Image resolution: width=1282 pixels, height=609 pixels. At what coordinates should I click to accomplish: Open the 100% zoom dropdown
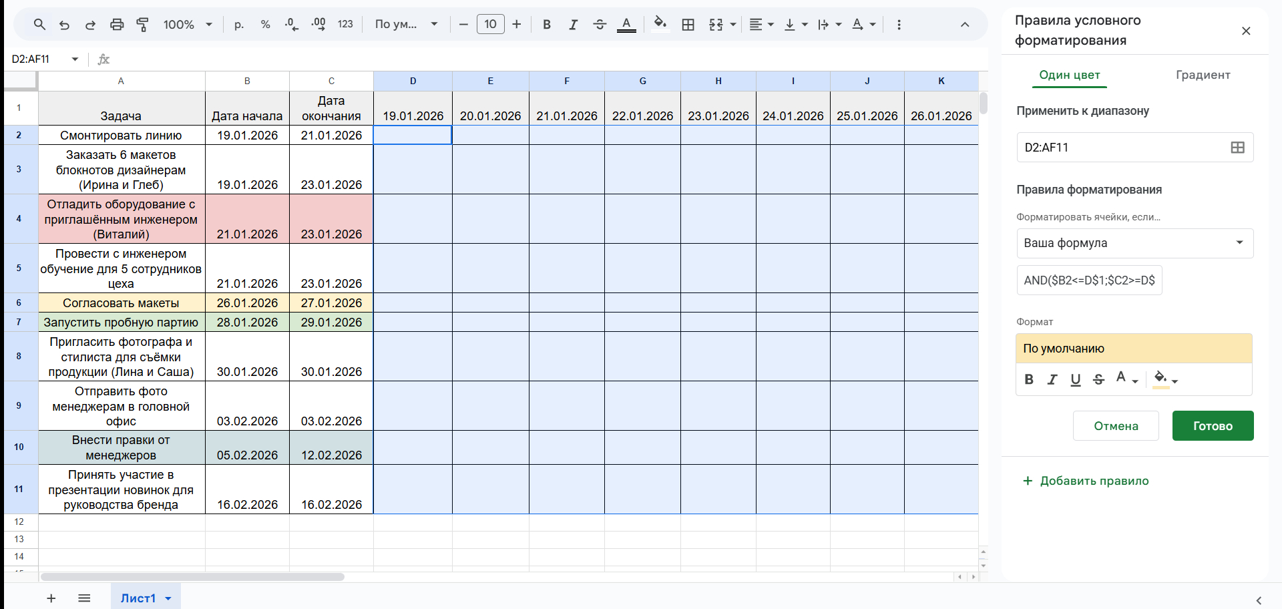188,25
